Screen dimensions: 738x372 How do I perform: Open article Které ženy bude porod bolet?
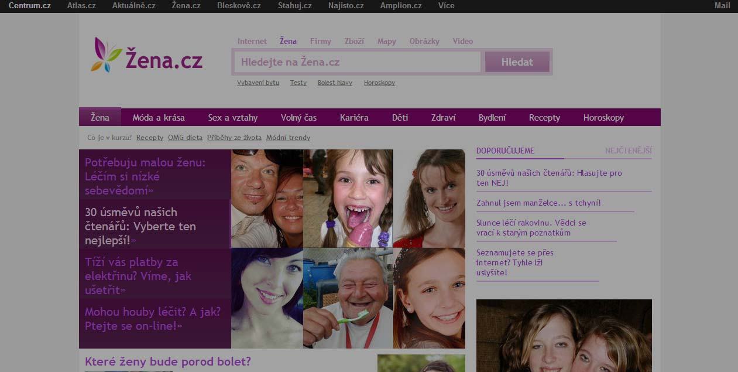168,361
